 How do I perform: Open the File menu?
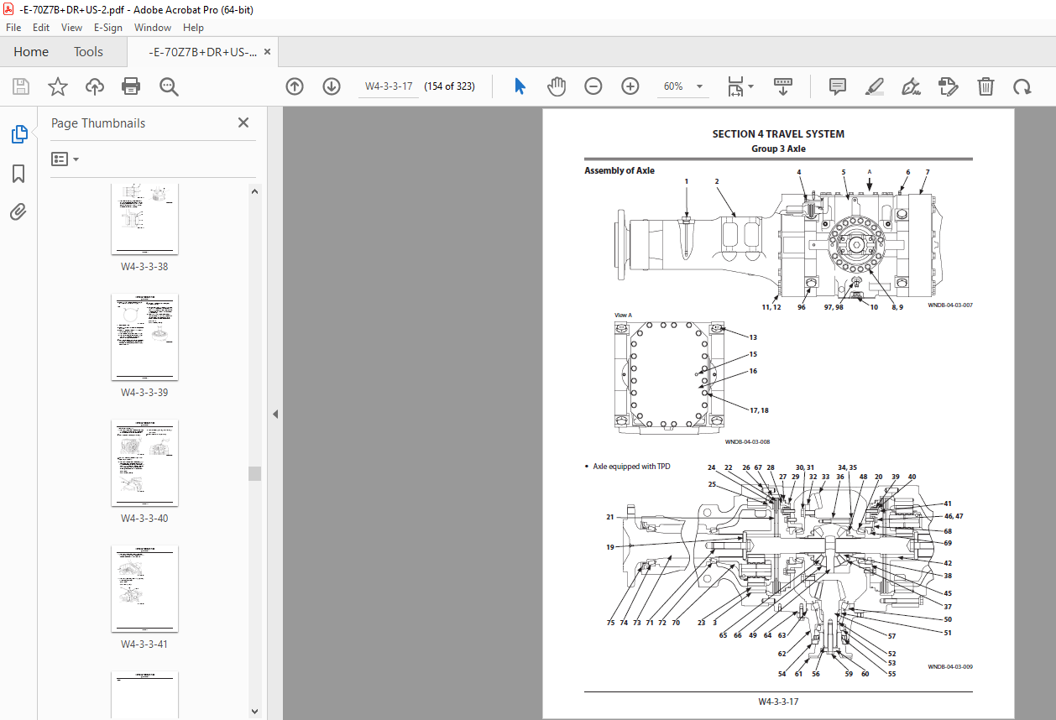click(x=13, y=28)
